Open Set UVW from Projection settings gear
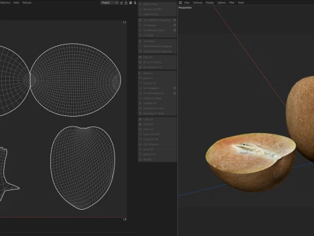Viewport: 314px width, 236px height. (x=175, y=20)
